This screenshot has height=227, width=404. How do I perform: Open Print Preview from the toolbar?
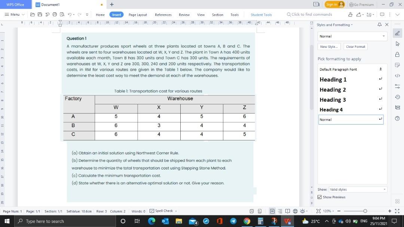tap(62, 15)
